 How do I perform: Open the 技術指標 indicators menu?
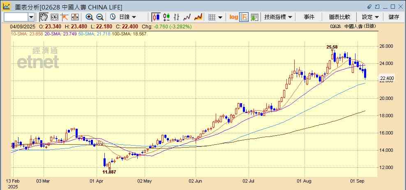click(278, 17)
